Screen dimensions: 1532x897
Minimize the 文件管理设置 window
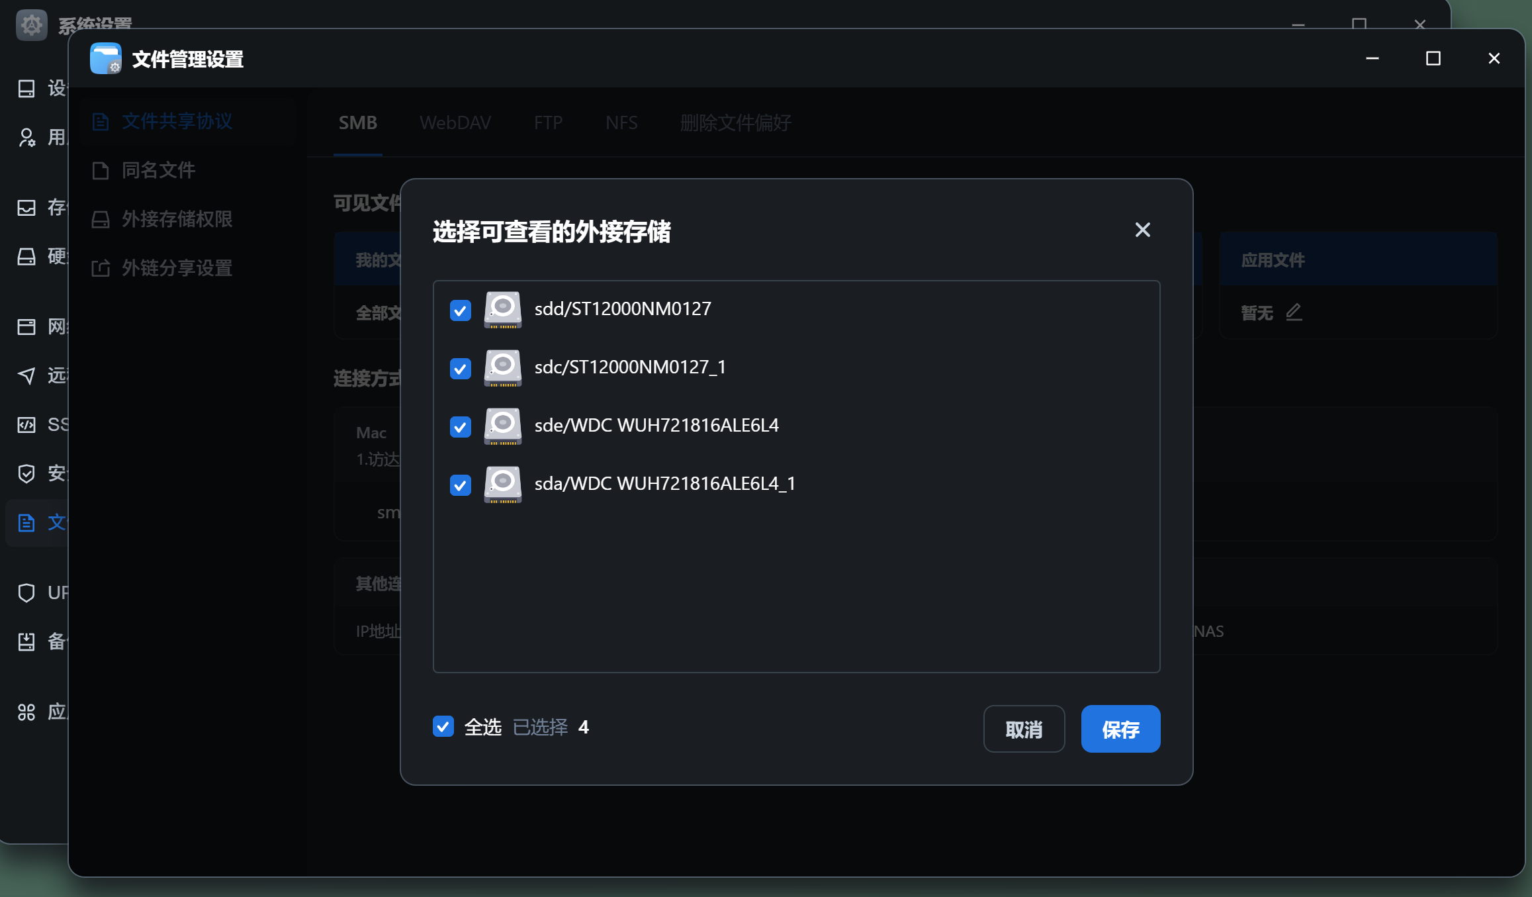pyautogui.click(x=1373, y=59)
